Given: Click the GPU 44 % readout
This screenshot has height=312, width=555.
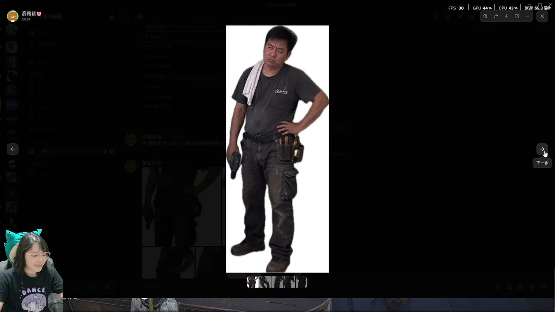Looking at the screenshot, I should pyautogui.click(x=482, y=8).
